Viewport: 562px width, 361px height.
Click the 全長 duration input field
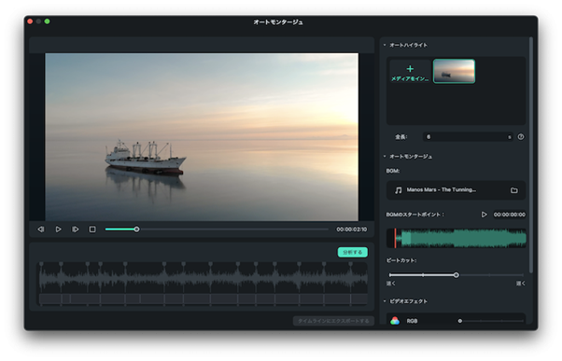468,137
